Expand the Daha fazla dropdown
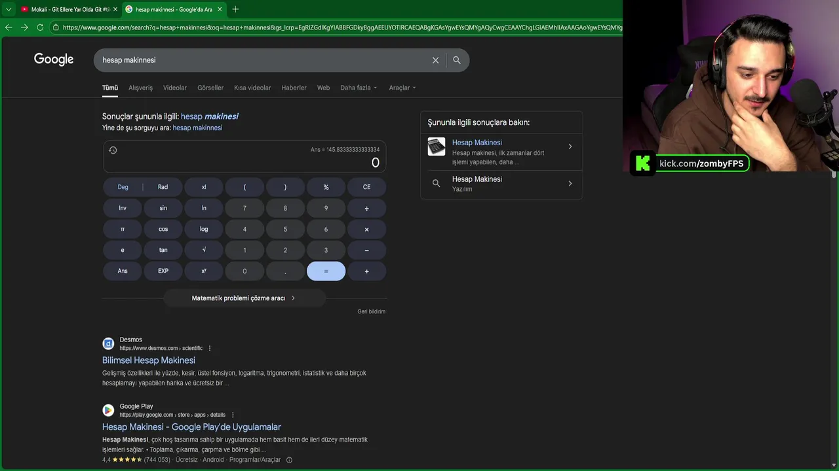This screenshot has height=471, width=839. click(x=359, y=88)
